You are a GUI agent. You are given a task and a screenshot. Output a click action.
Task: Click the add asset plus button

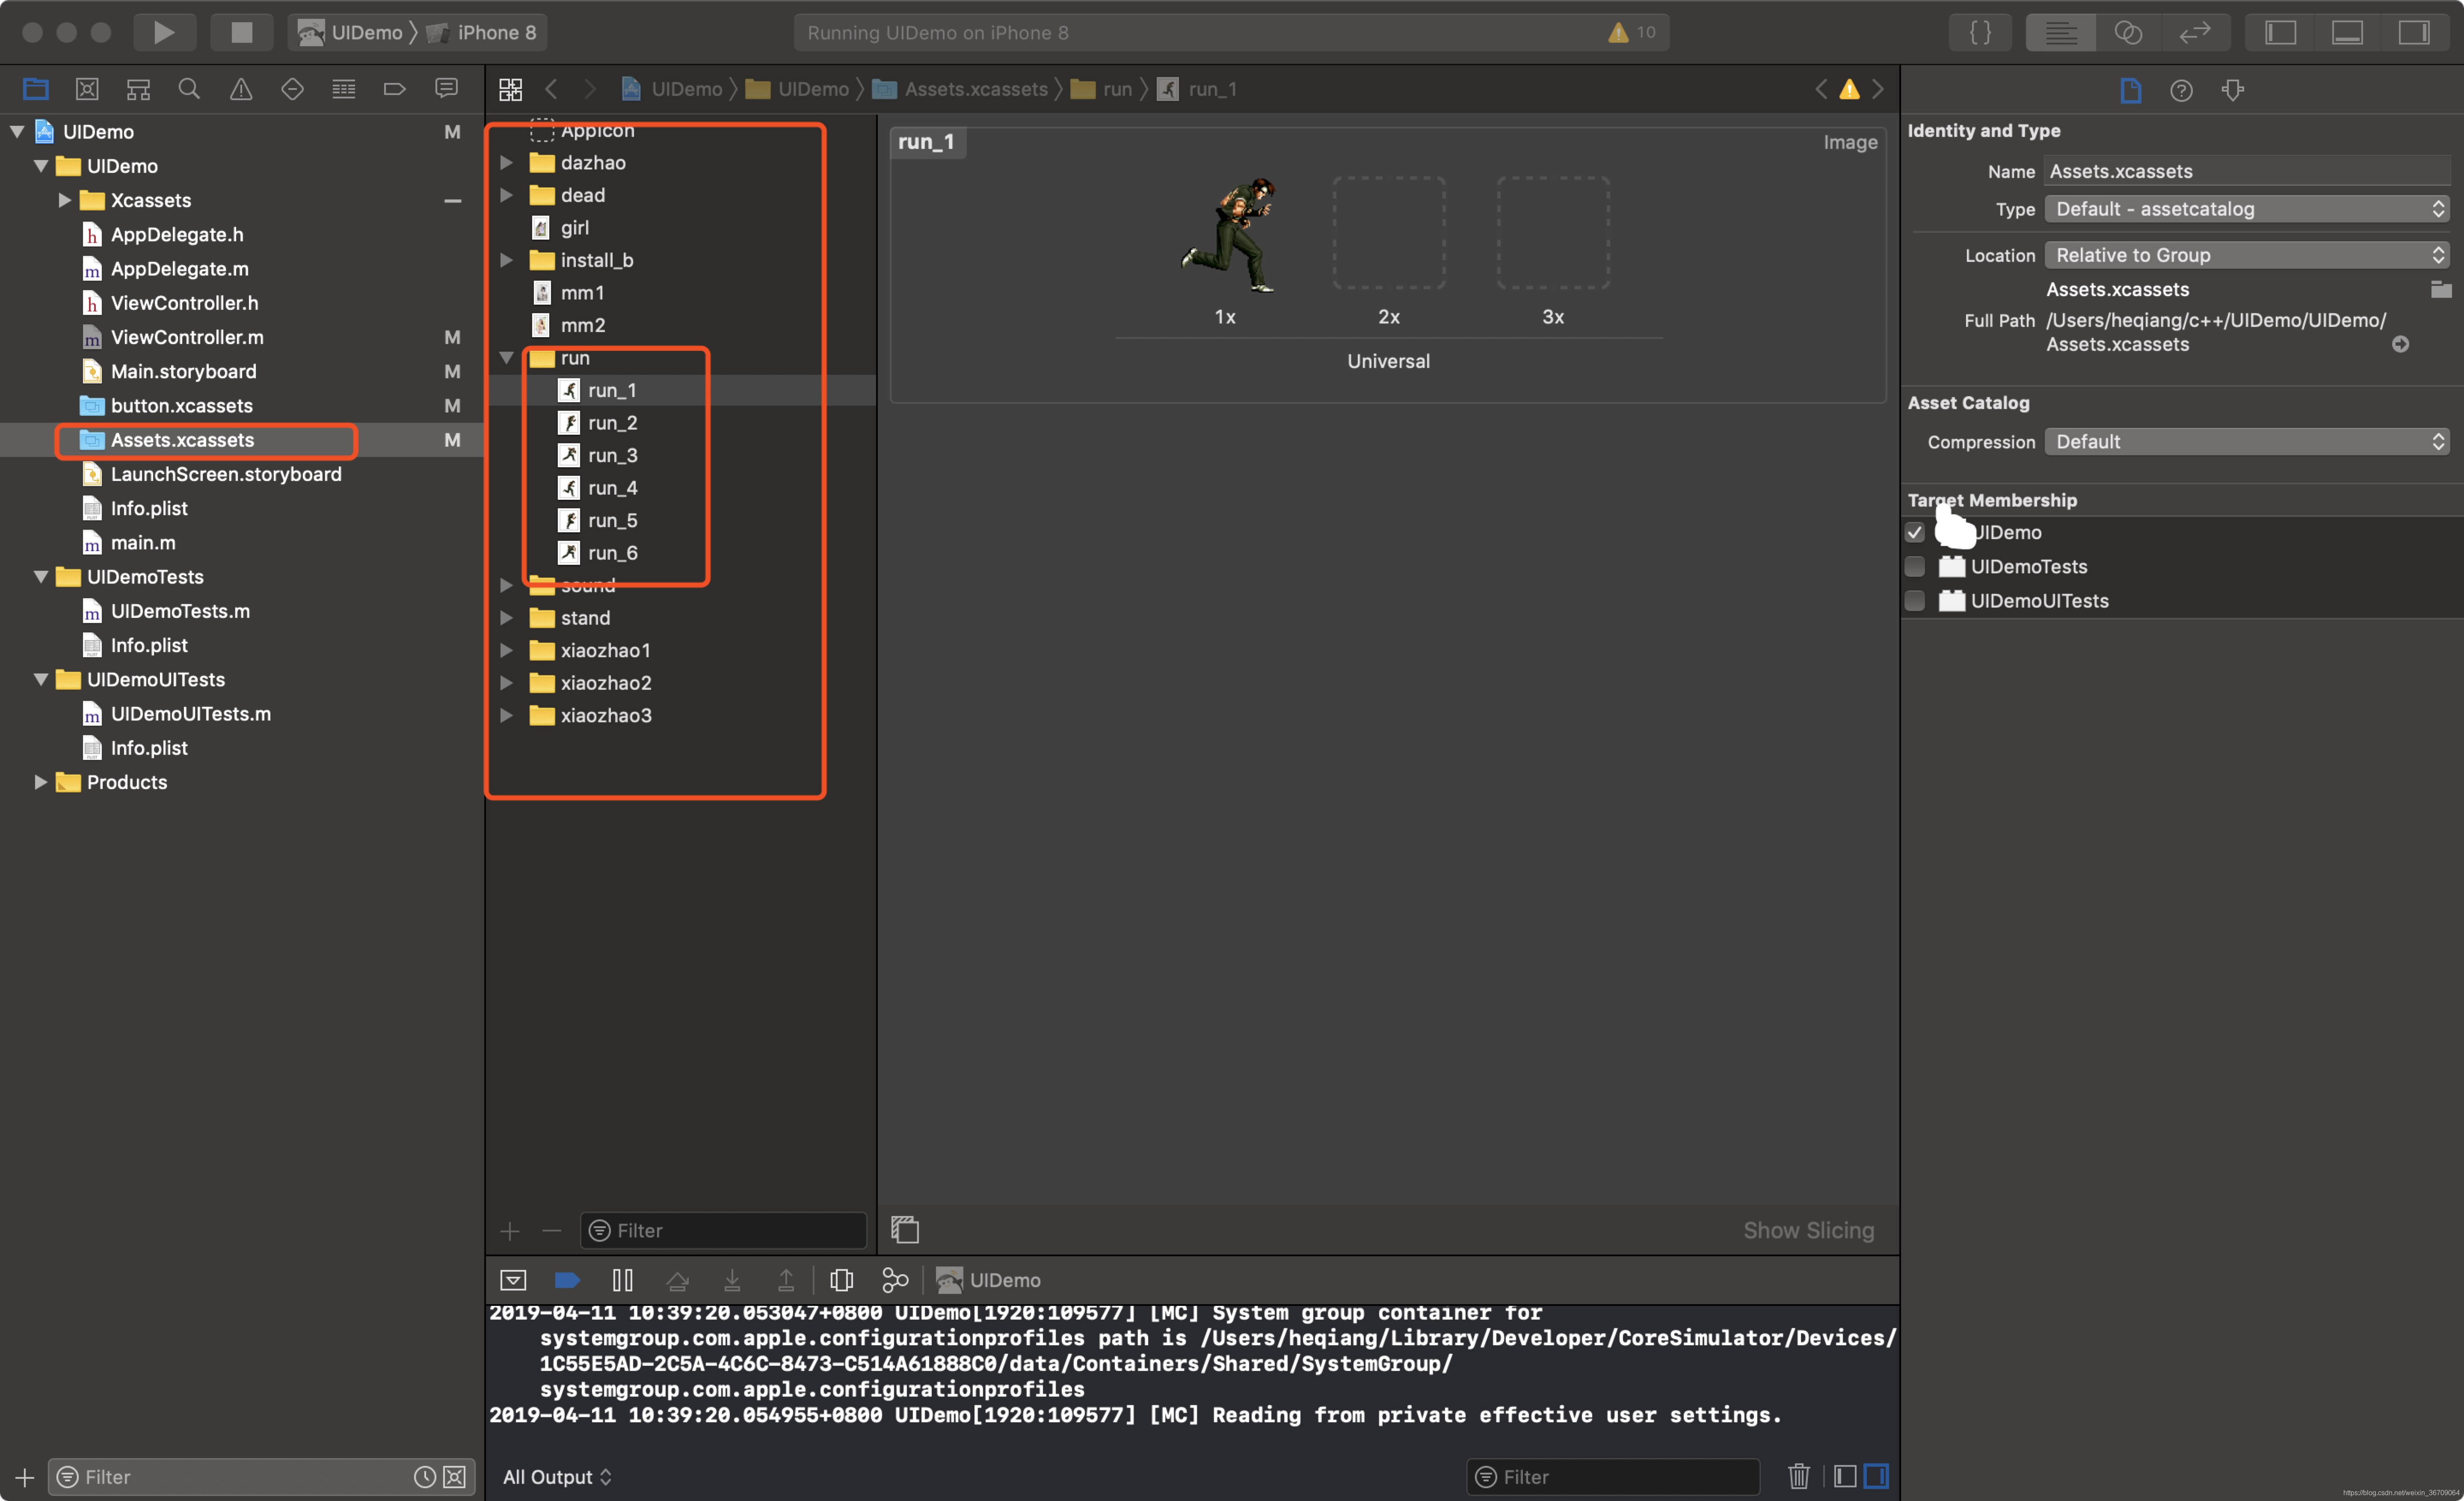[510, 1231]
